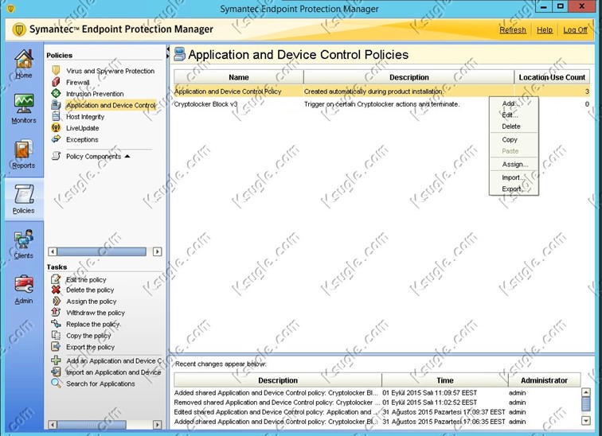Select the LiveUpdate policy type

pos(83,128)
